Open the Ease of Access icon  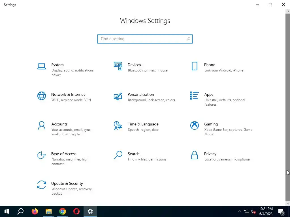coord(41,155)
